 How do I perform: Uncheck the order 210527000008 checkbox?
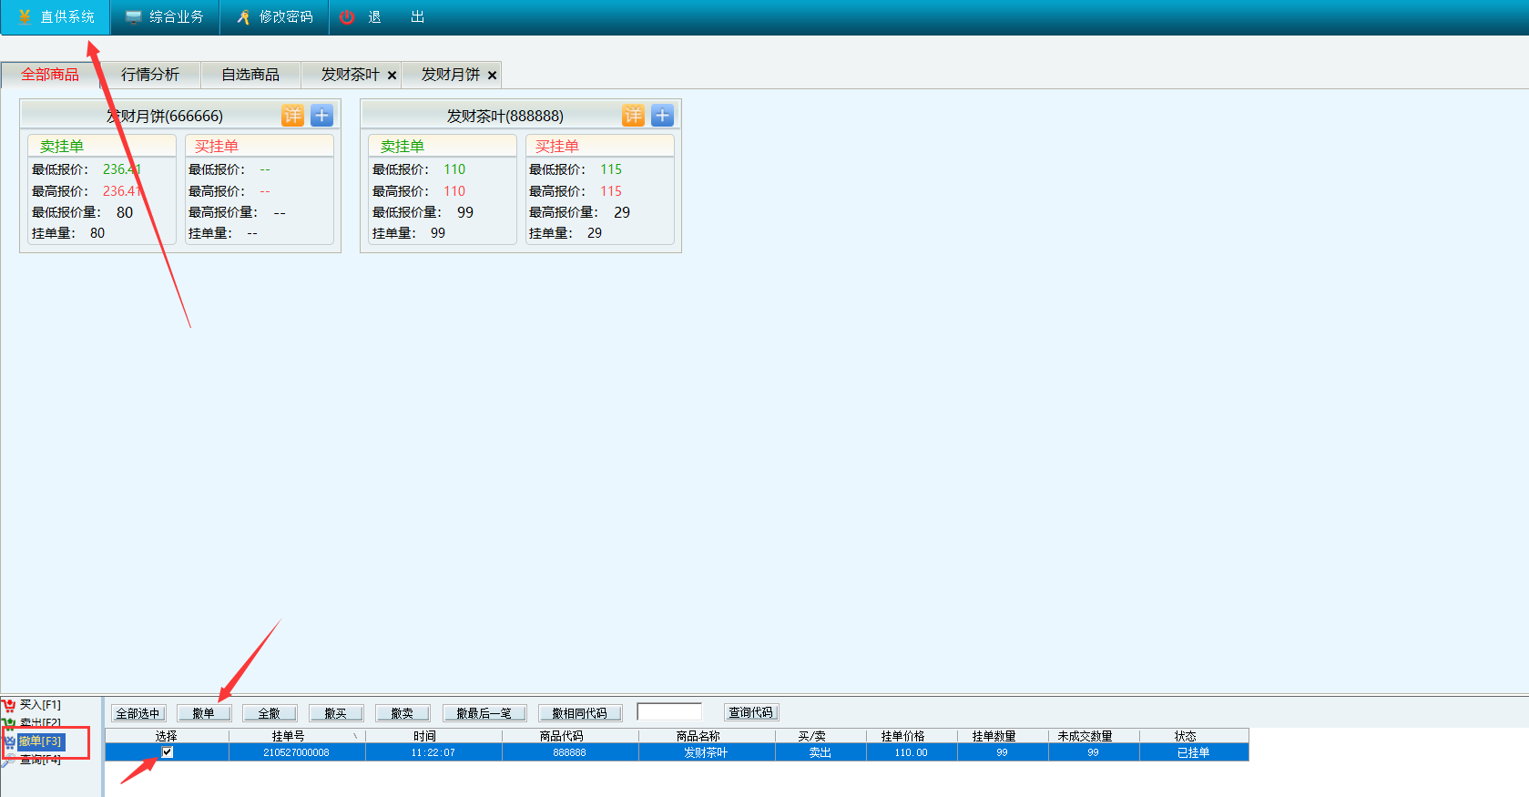tap(168, 752)
